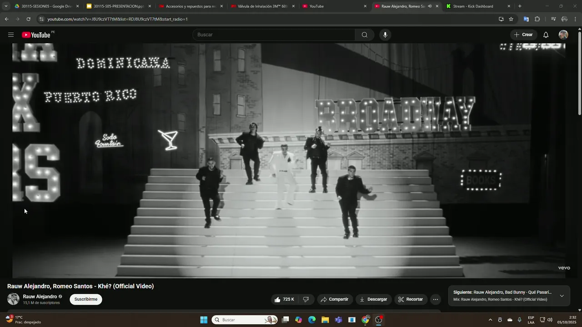Open ESP LAA language switcher
Viewport: 582px width, 327px height.
click(x=531, y=320)
